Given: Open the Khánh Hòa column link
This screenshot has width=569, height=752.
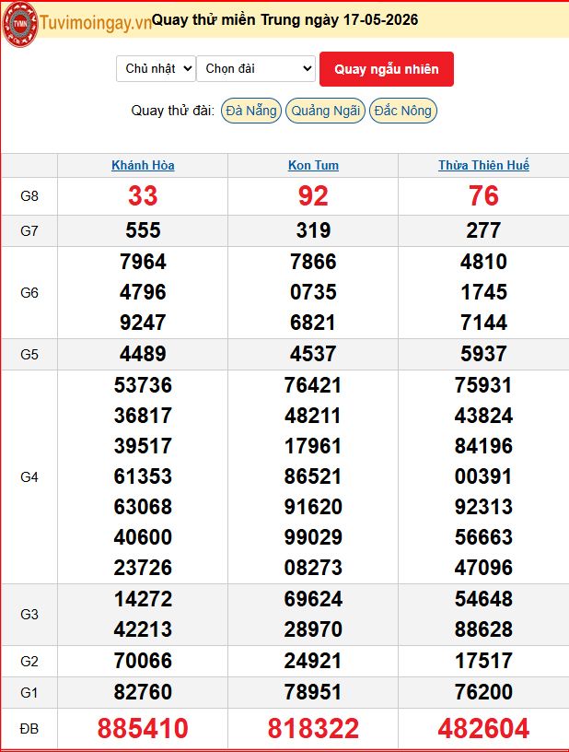Looking at the screenshot, I should pos(143,166).
